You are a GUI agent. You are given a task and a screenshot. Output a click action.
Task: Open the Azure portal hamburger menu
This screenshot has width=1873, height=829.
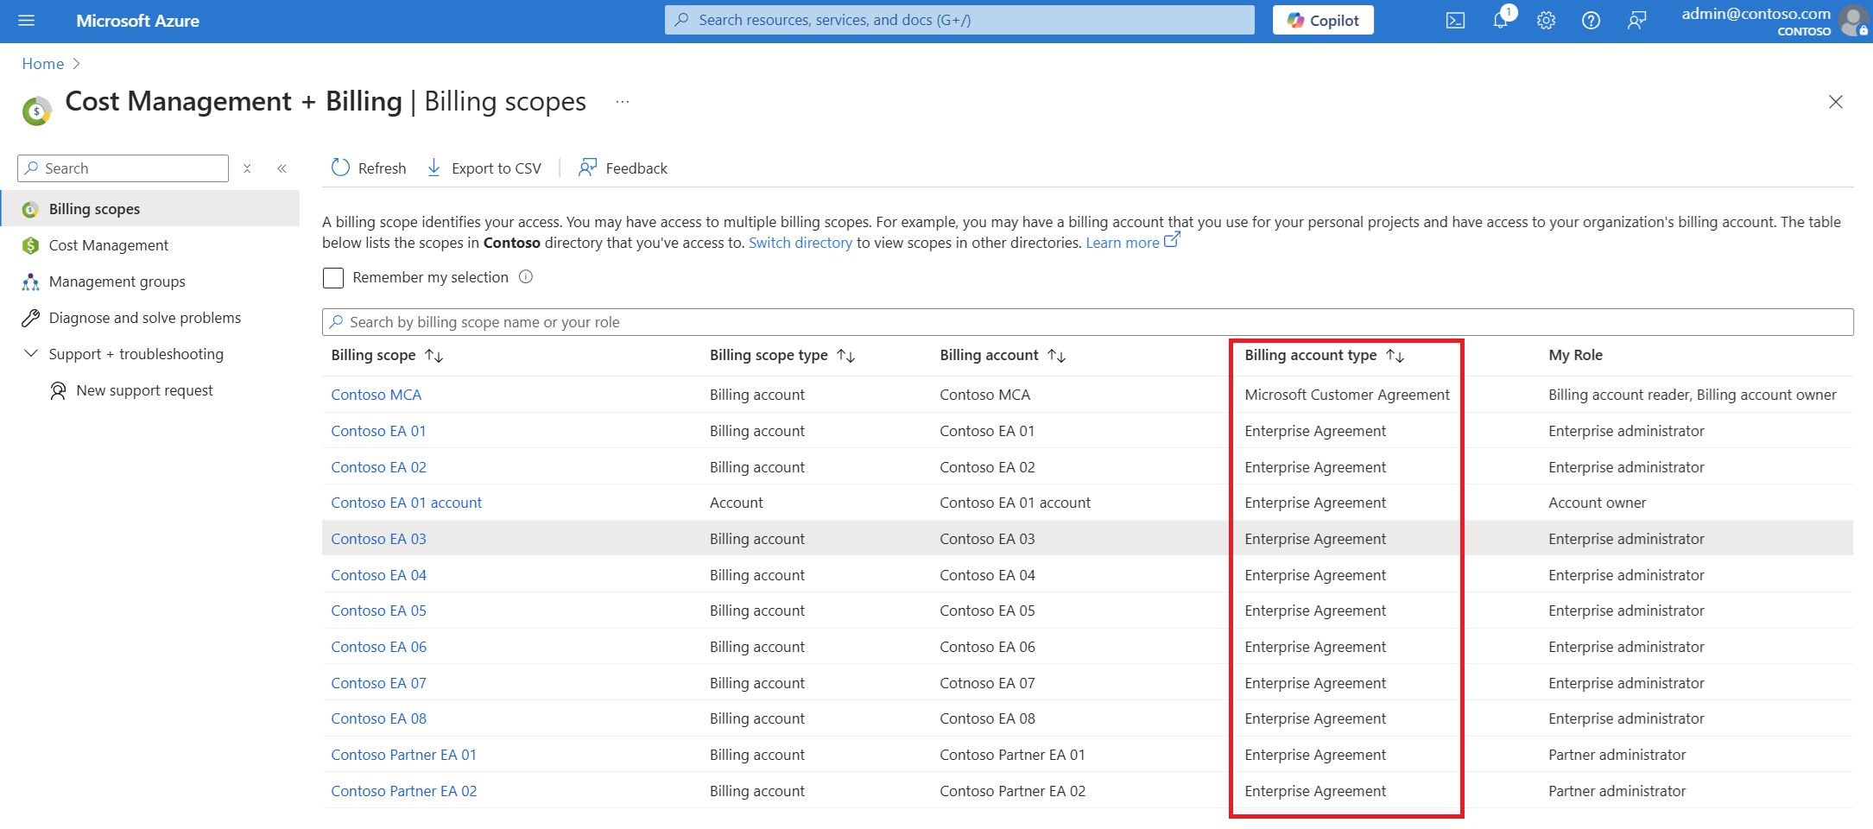tap(26, 21)
